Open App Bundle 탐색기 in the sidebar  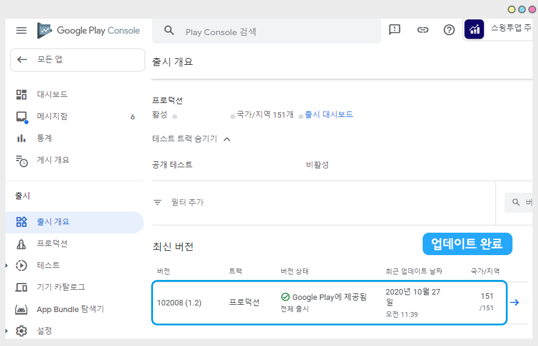70,309
